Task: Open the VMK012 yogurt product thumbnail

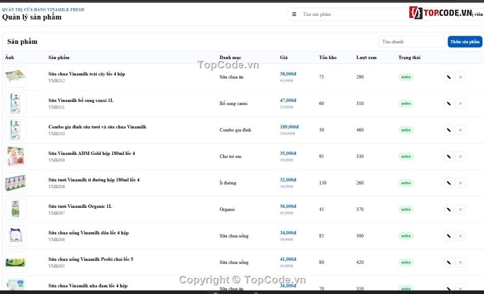Action: [15, 77]
